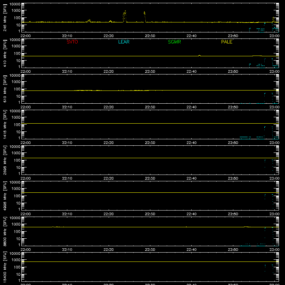The image size is (285, 285).
Task: Click the 22:30 time label under the 8800 MHz panel
Action: tap(150, 250)
